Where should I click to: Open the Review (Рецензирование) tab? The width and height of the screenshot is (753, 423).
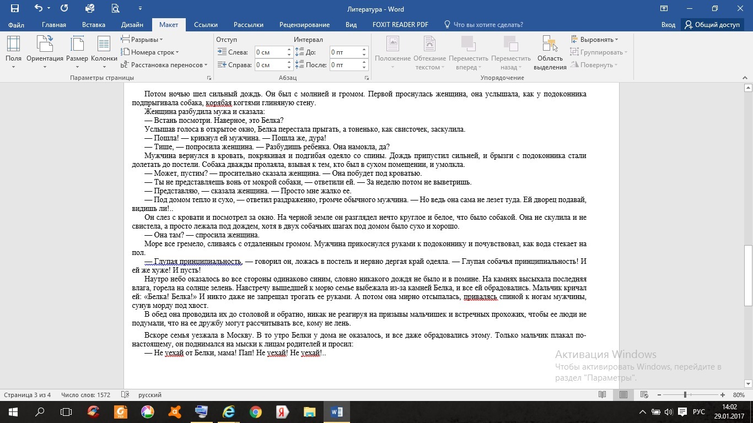304,25
